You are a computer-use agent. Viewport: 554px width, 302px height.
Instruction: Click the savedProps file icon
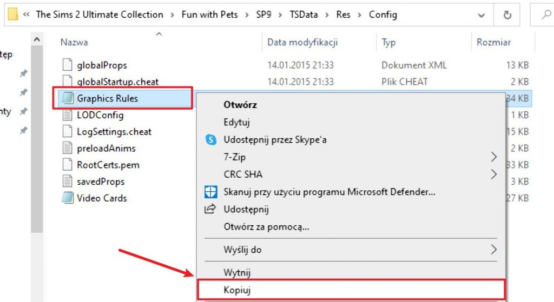pos(68,181)
